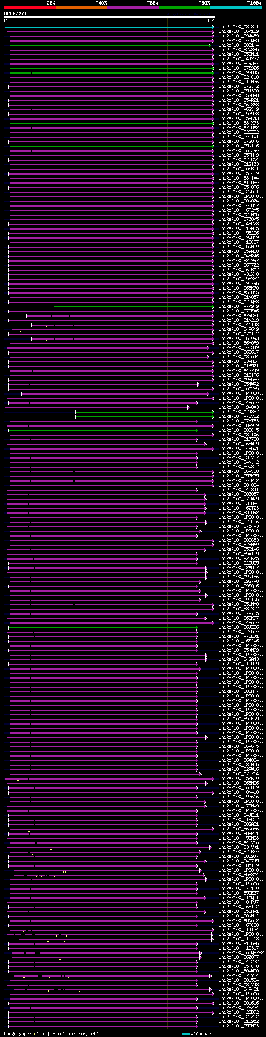This screenshot has height=1037, width=266.
Task: Click the green bar for UniRef100_B0DCH5
Action: pos(103,430)
